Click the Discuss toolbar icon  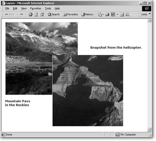point(122,15)
